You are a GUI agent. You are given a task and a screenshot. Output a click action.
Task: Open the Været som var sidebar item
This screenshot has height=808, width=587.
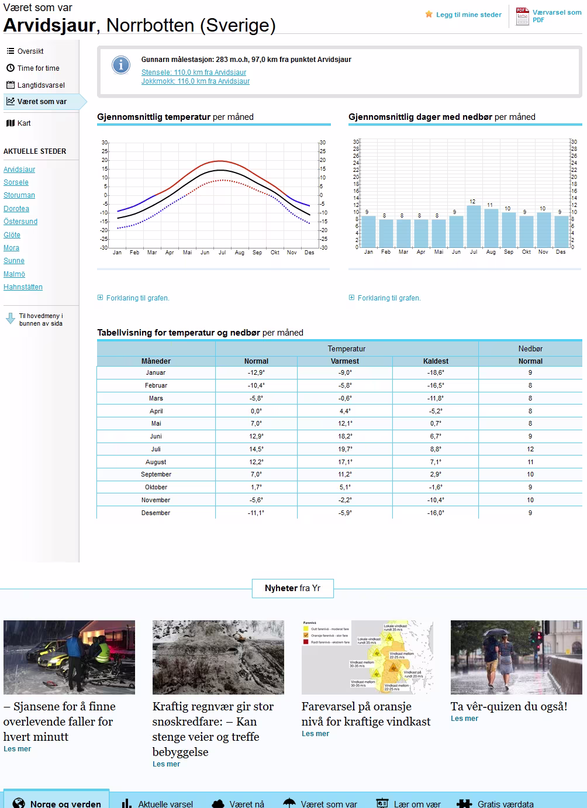pos(42,102)
